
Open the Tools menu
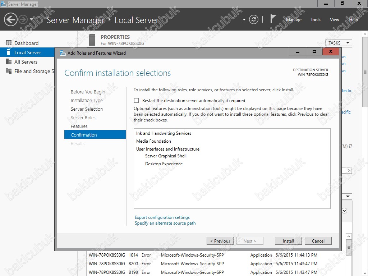315,20
